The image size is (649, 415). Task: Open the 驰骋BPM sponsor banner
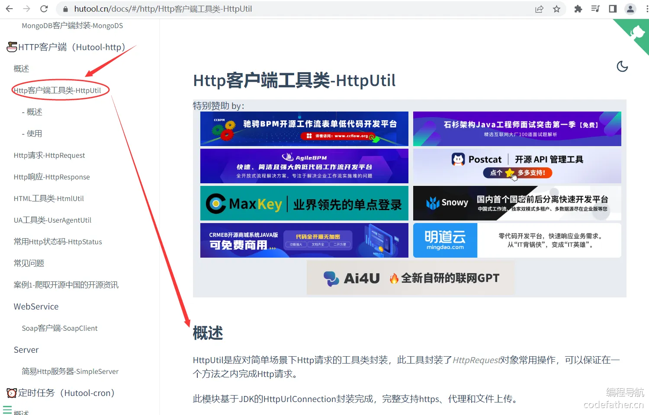304,129
